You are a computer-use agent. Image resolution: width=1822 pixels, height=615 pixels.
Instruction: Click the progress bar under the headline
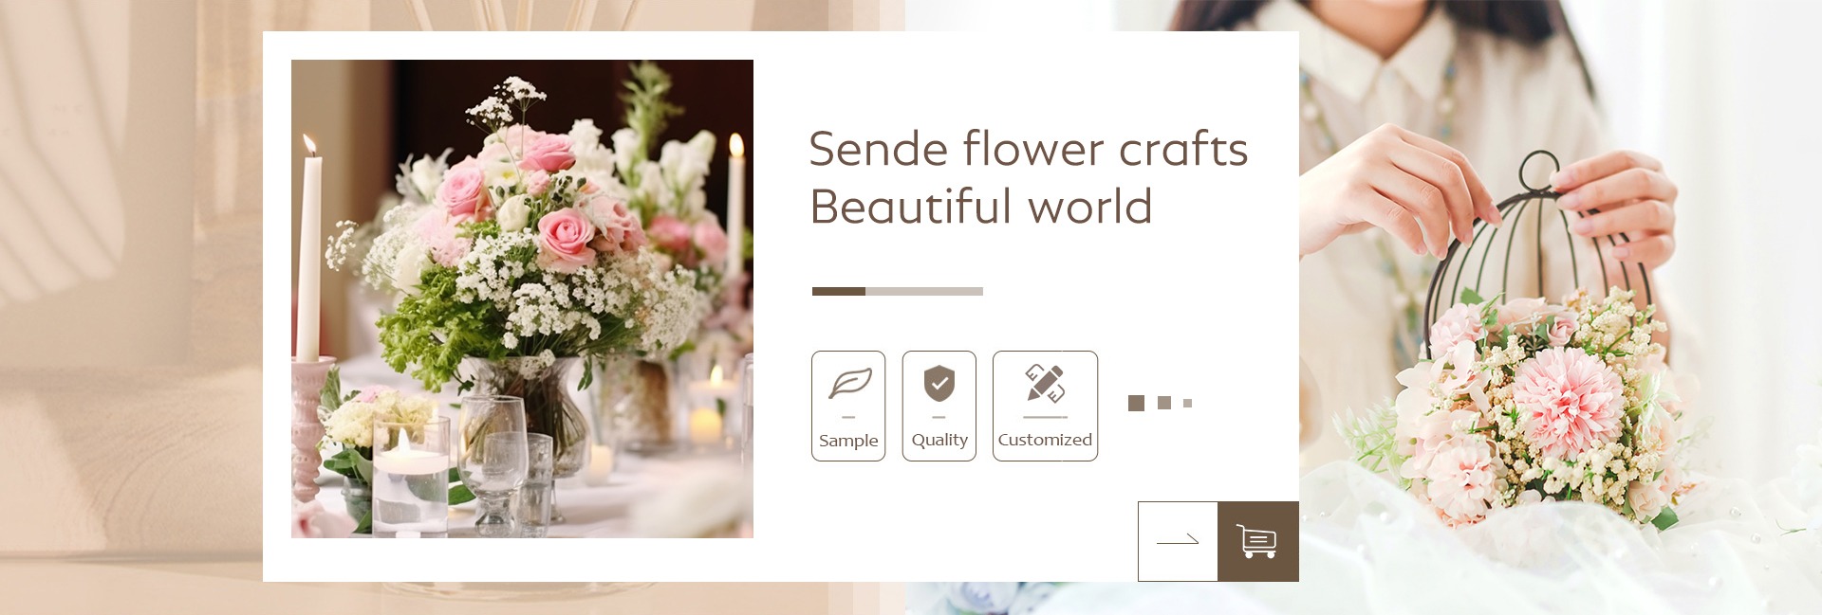click(898, 292)
